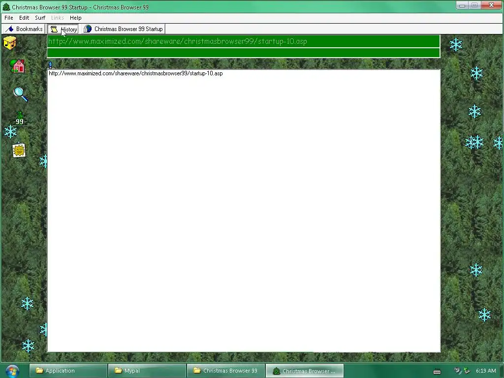
Task: Open the Links menu
Action: coord(58,18)
